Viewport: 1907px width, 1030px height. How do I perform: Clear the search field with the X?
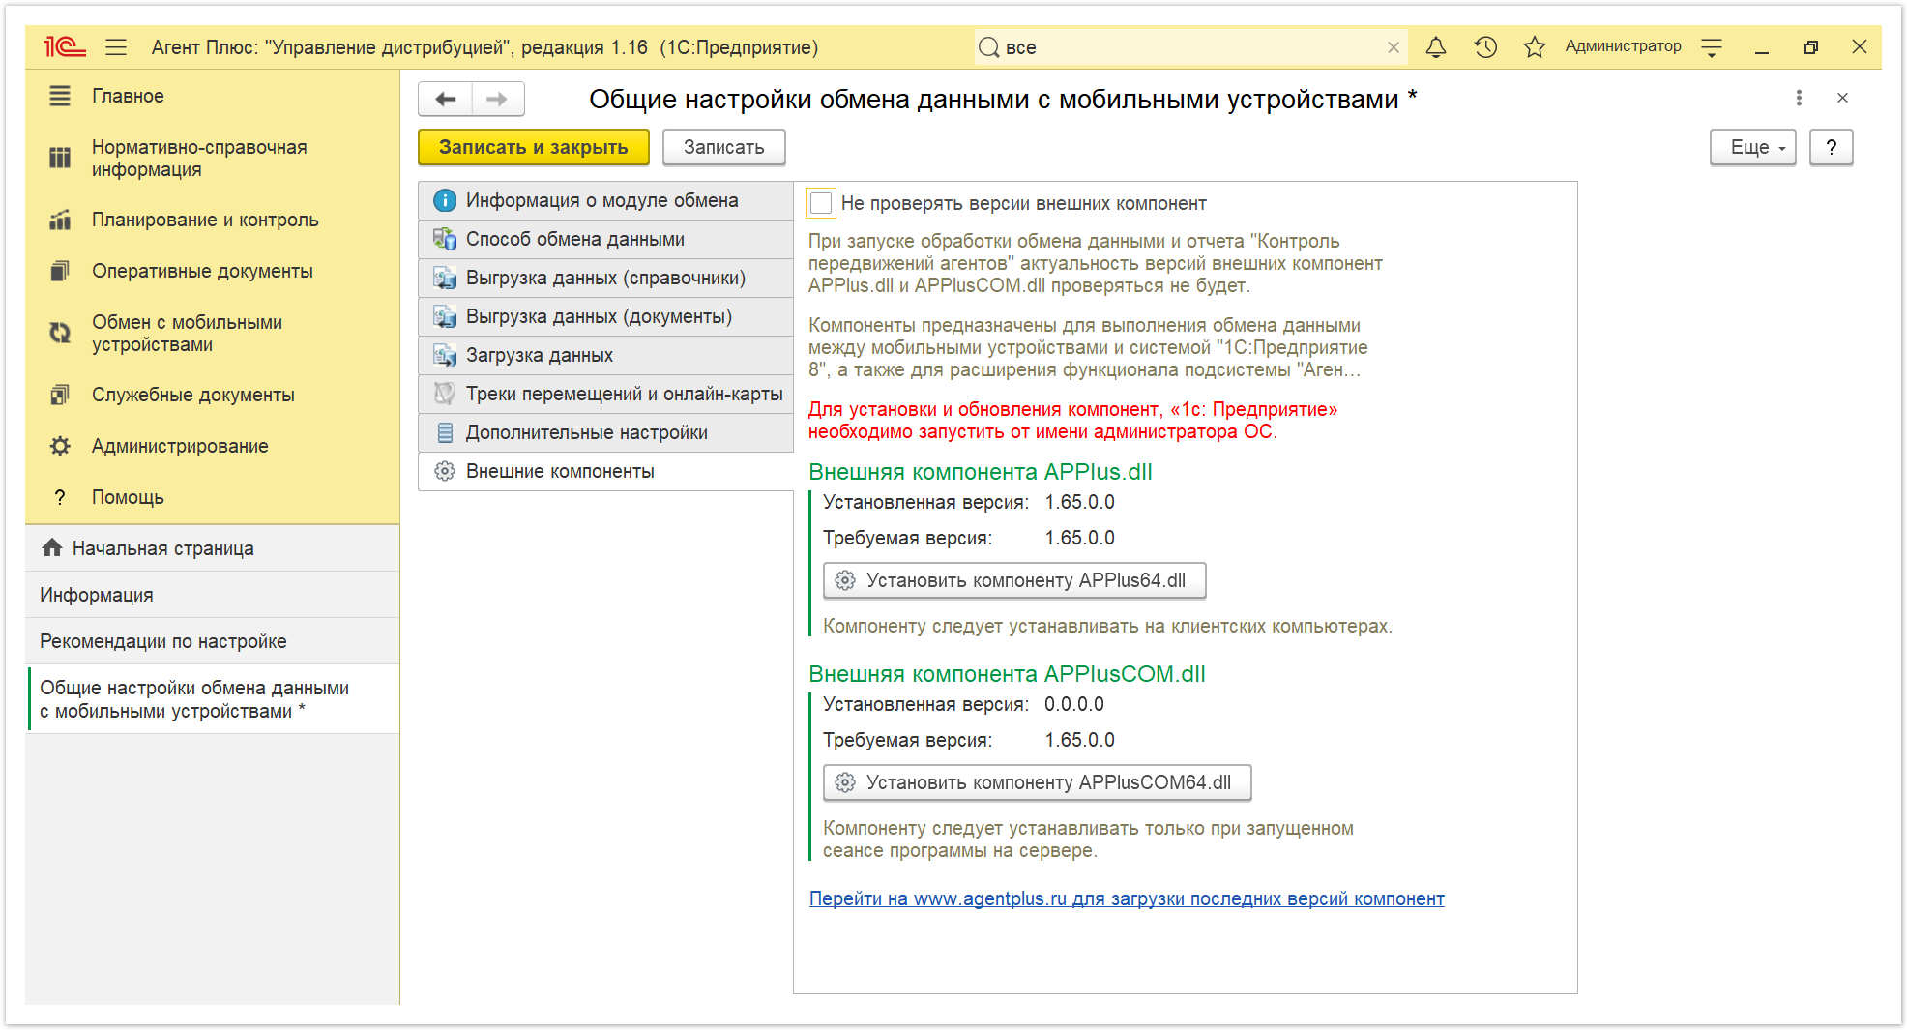coord(1394,47)
